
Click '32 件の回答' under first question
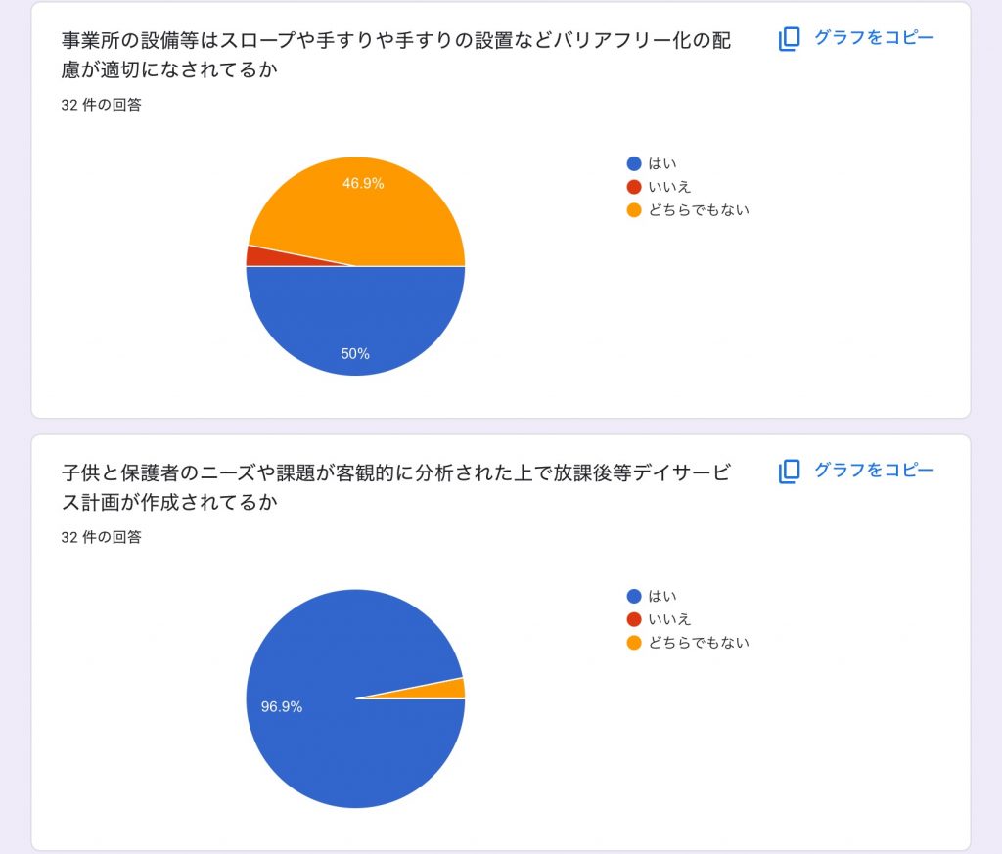click(101, 105)
